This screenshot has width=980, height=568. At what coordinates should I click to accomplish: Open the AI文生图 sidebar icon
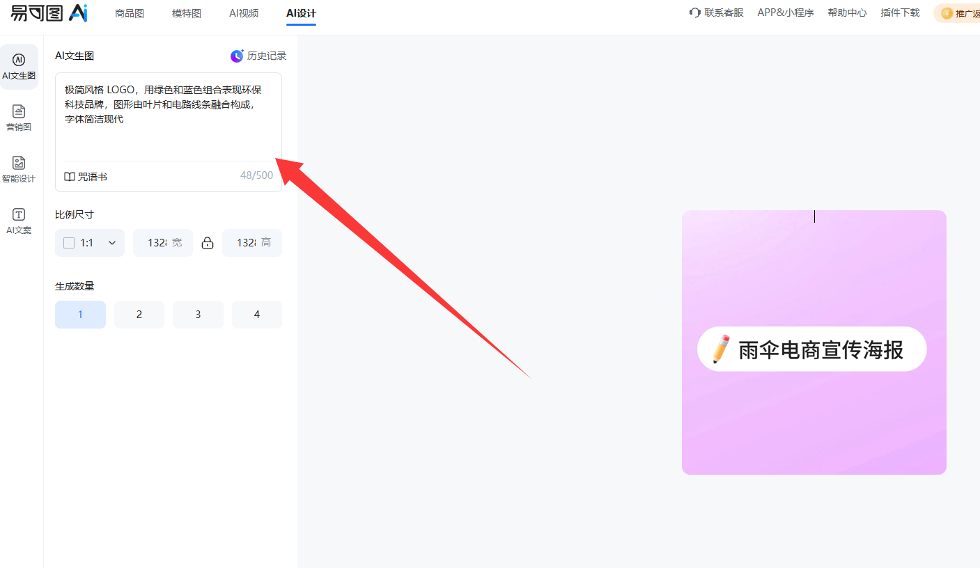[19, 61]
